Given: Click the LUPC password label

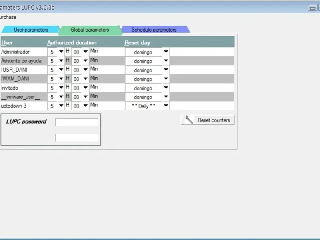Looking at the screenshot, I should (x=26, y=122).
